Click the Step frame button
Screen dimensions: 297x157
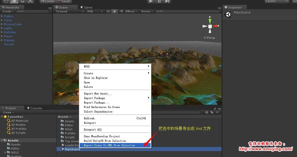click(x=167, y=1)
